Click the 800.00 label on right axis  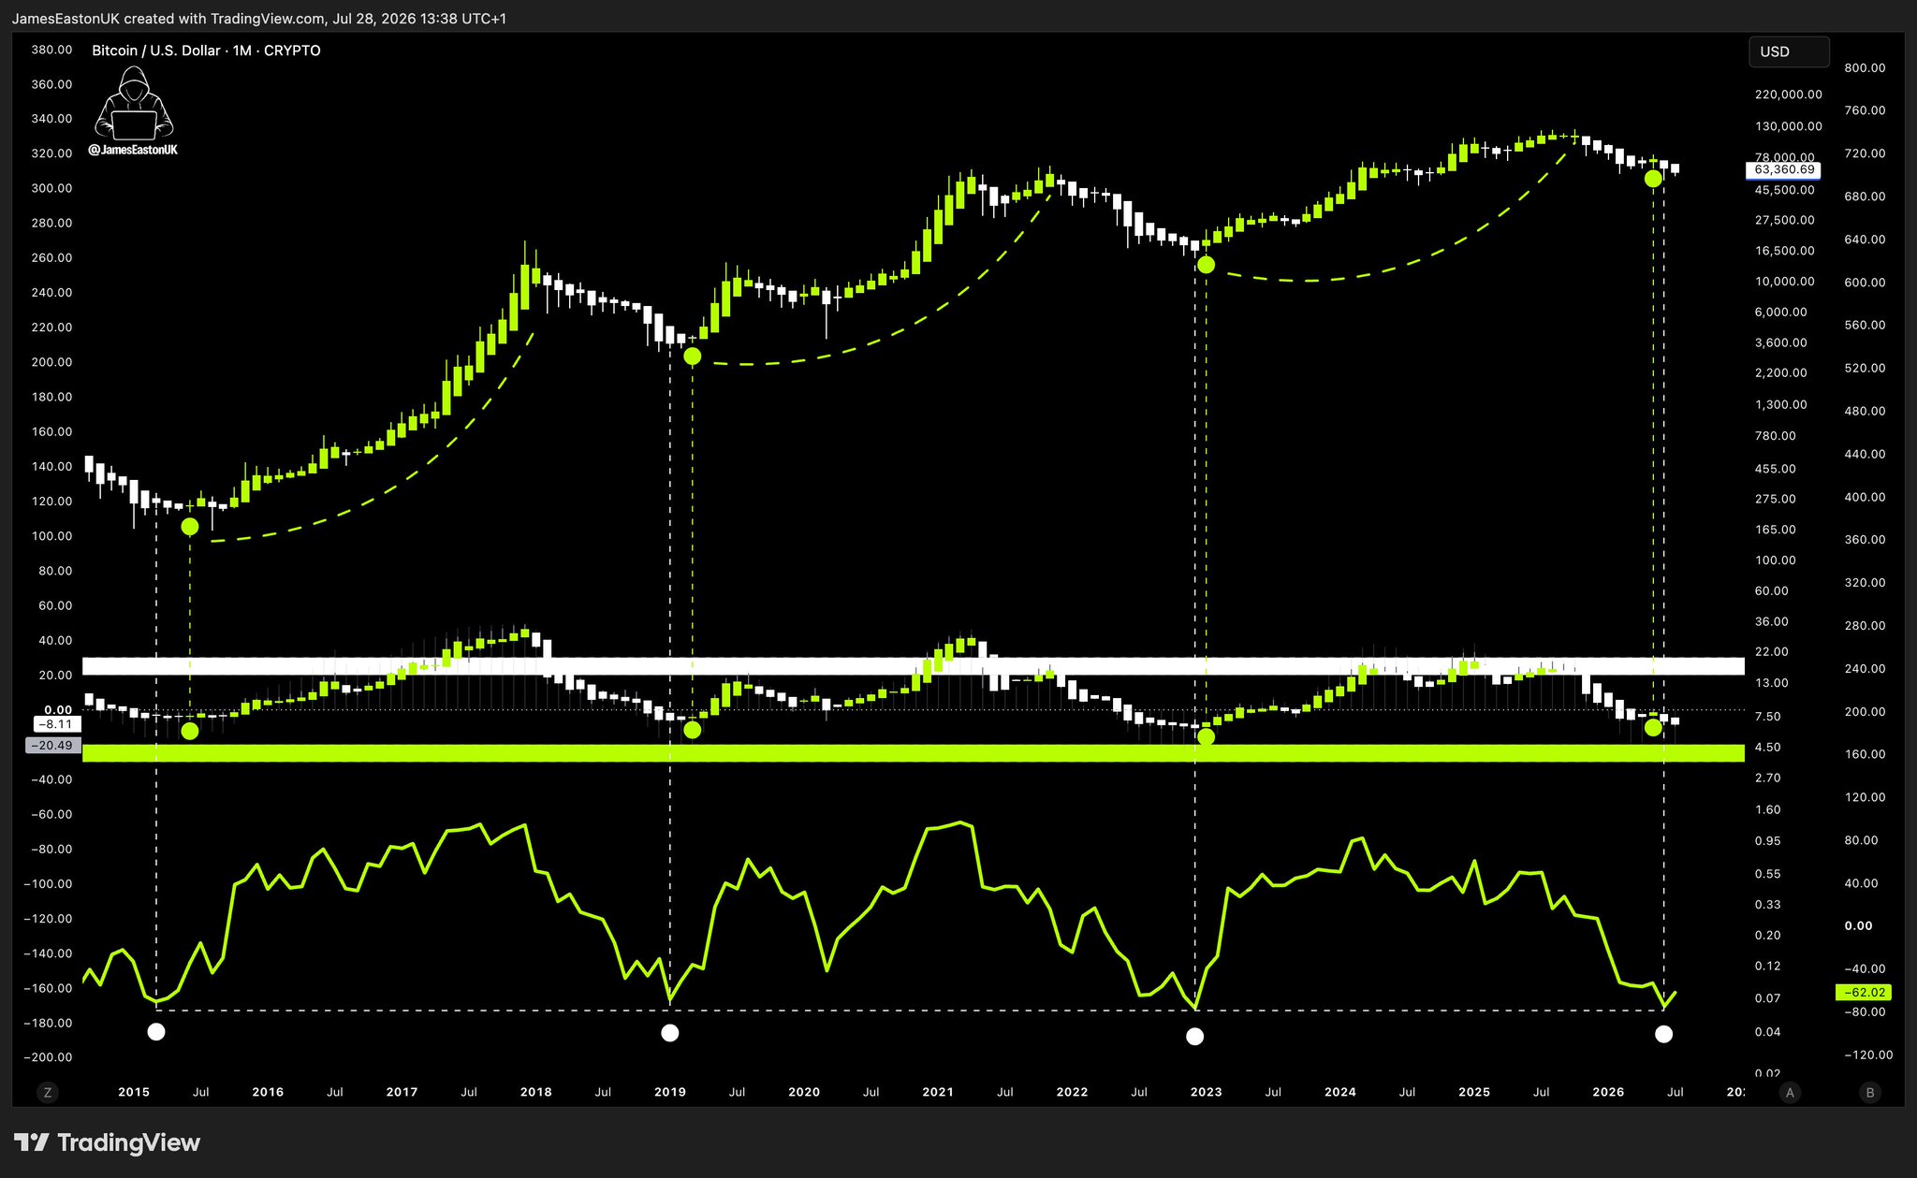coord(1865,68)
